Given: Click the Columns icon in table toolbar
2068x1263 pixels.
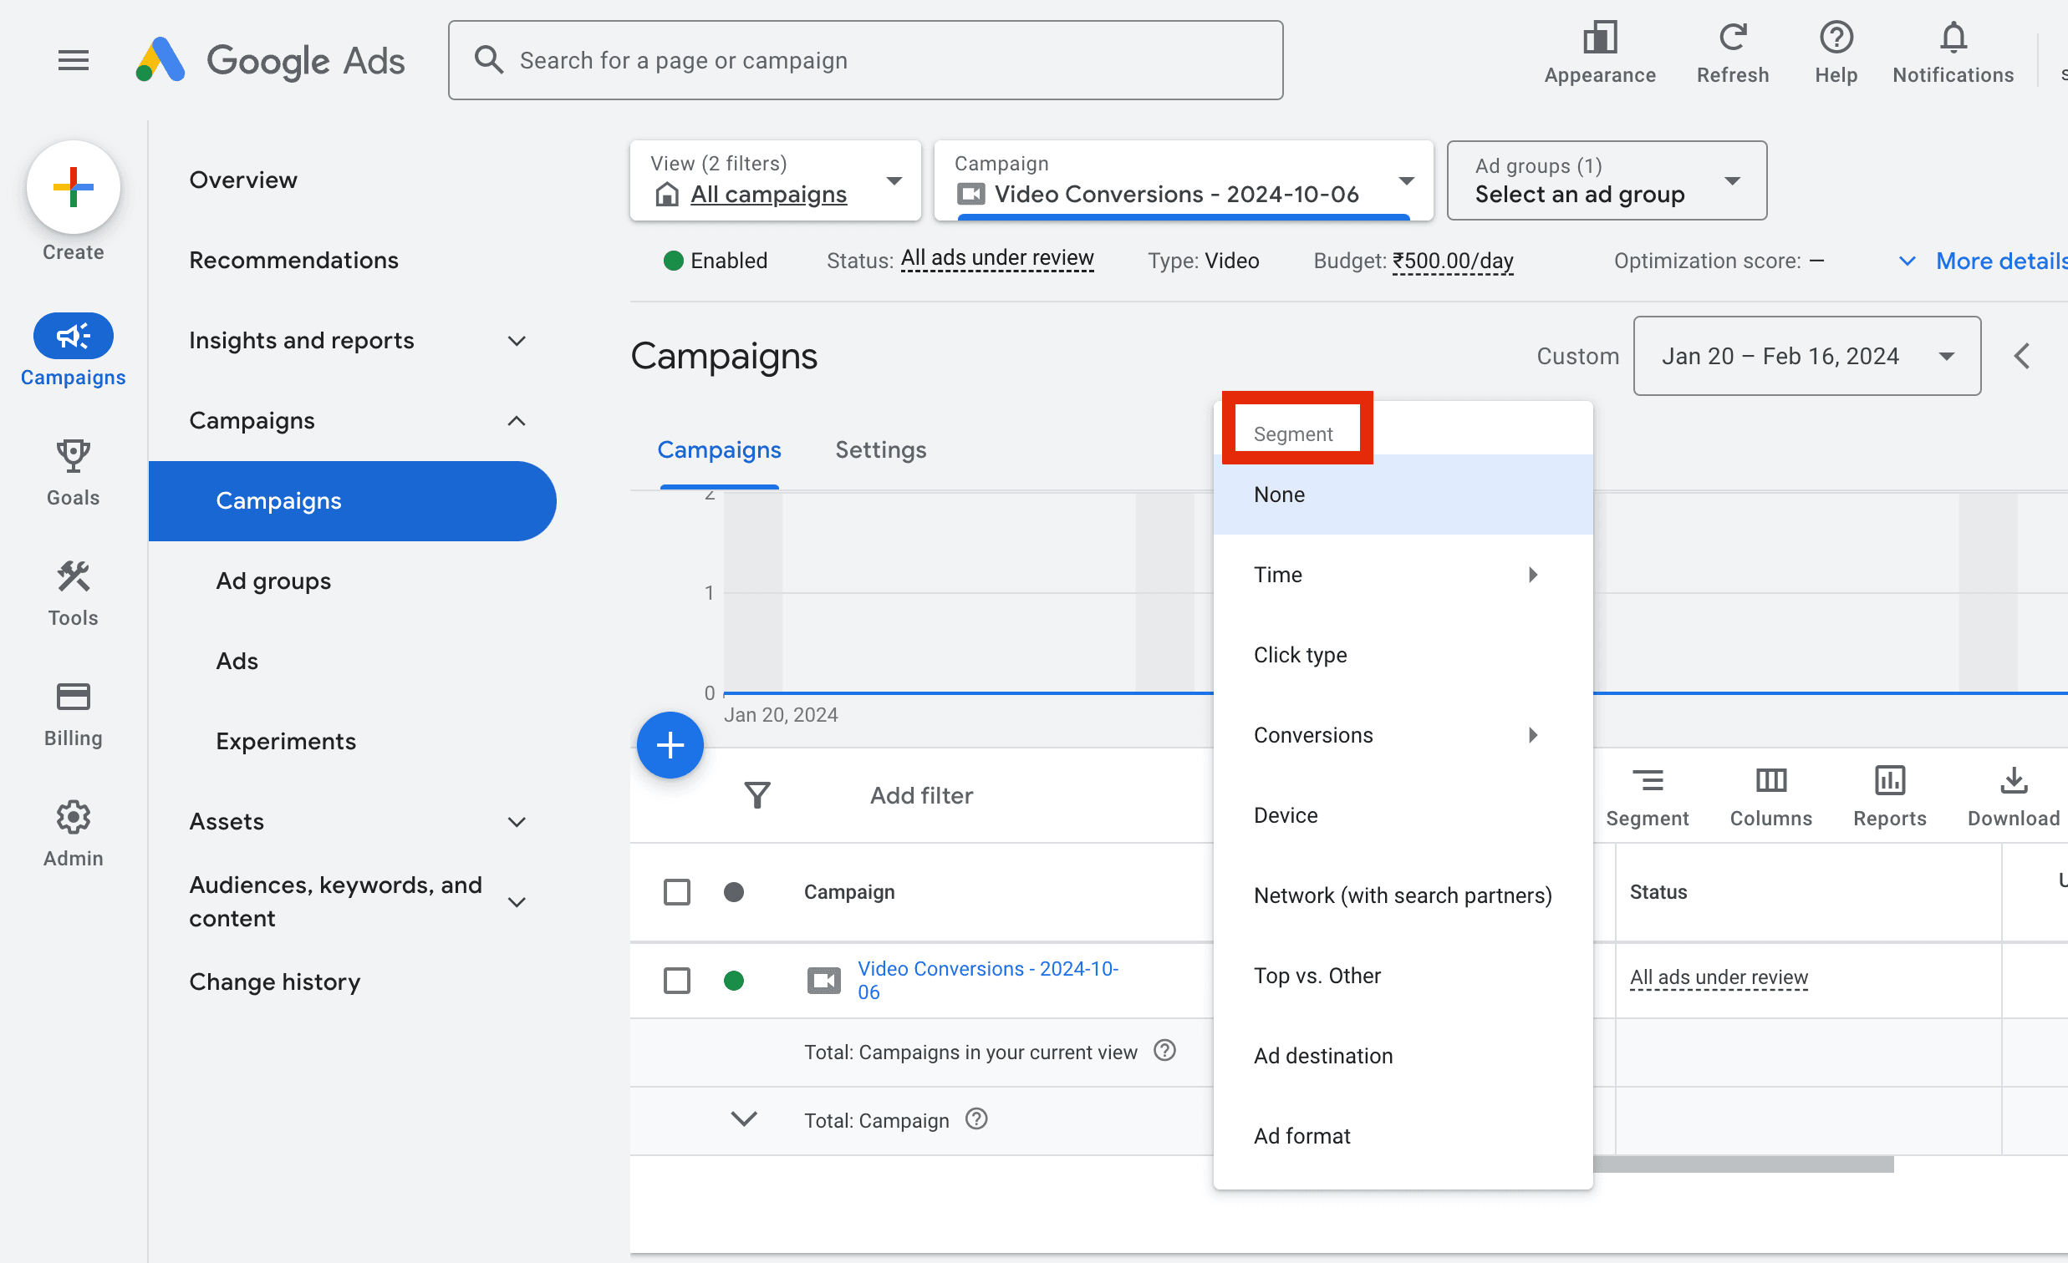Looking at the screenshot, I should coord(1770,782).
